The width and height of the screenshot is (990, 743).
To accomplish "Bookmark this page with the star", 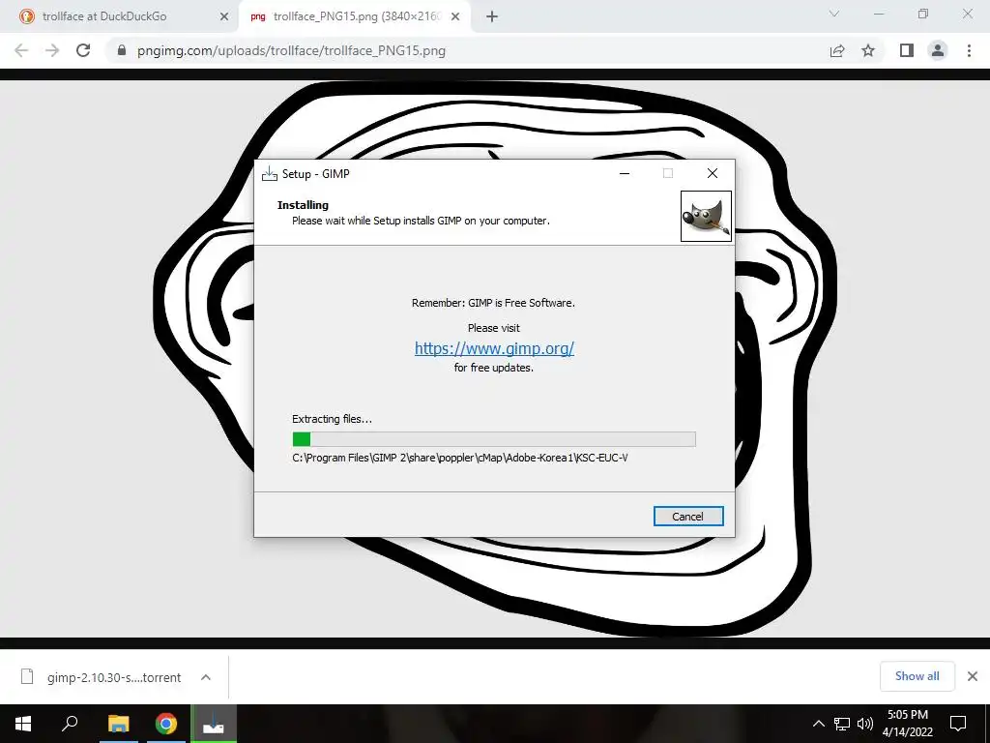I will click(868, 50).
